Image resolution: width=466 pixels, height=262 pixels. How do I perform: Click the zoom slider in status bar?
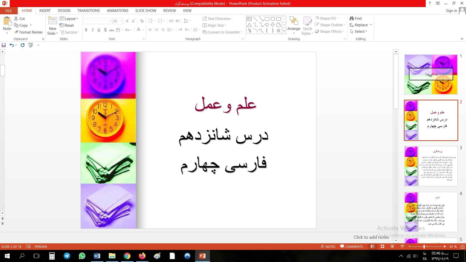pos(424,247)
